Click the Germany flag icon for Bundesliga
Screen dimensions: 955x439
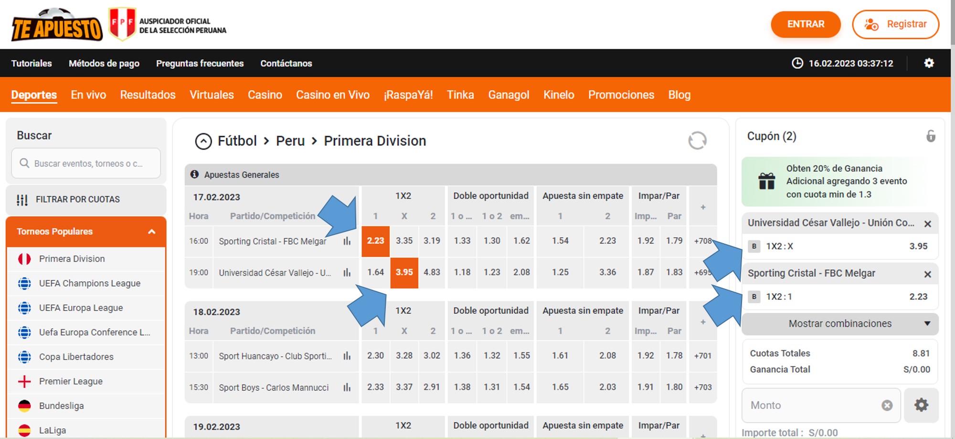point(24,406)
